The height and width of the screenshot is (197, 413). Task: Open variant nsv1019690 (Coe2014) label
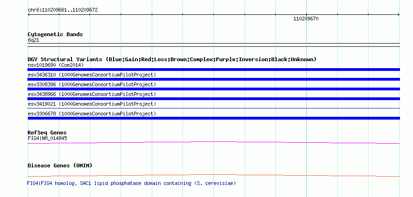click(x=56, y=65)
